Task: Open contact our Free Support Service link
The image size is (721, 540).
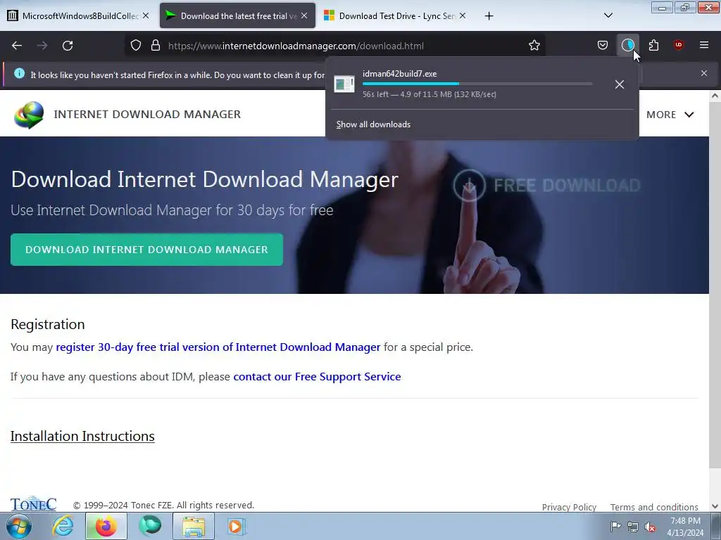Action: (318, 377)
